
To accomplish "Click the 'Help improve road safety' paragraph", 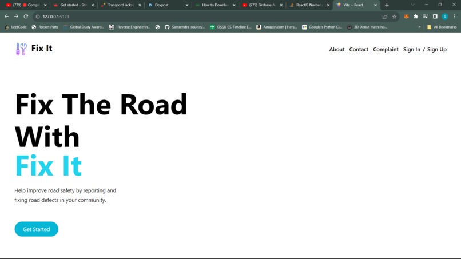I will pos(65,195).
